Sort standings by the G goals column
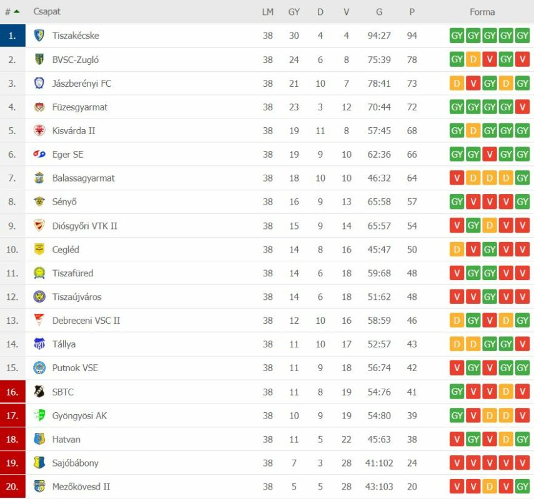534x499 pixels. point(379,12)
